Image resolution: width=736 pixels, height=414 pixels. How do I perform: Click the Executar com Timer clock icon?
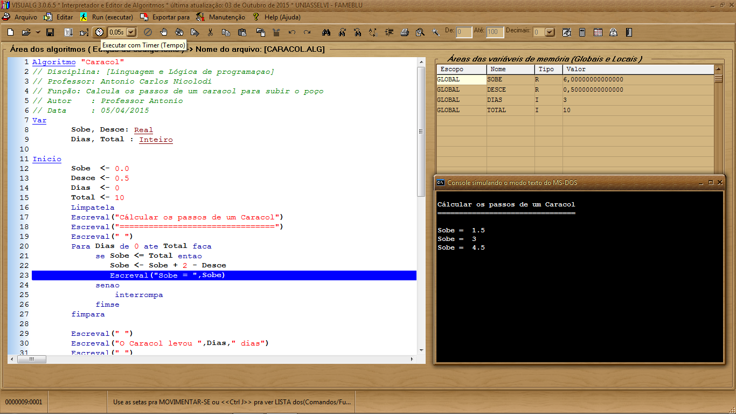[100, 32]
